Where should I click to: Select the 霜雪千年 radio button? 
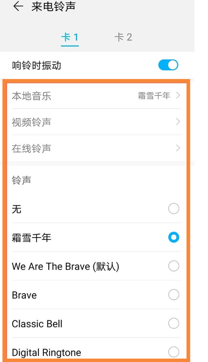[173, 237]
